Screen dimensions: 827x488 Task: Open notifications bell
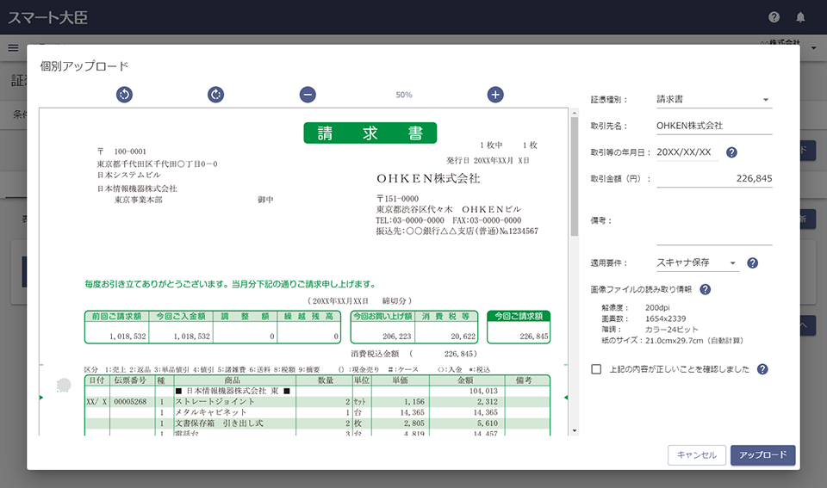pos(800,17)
